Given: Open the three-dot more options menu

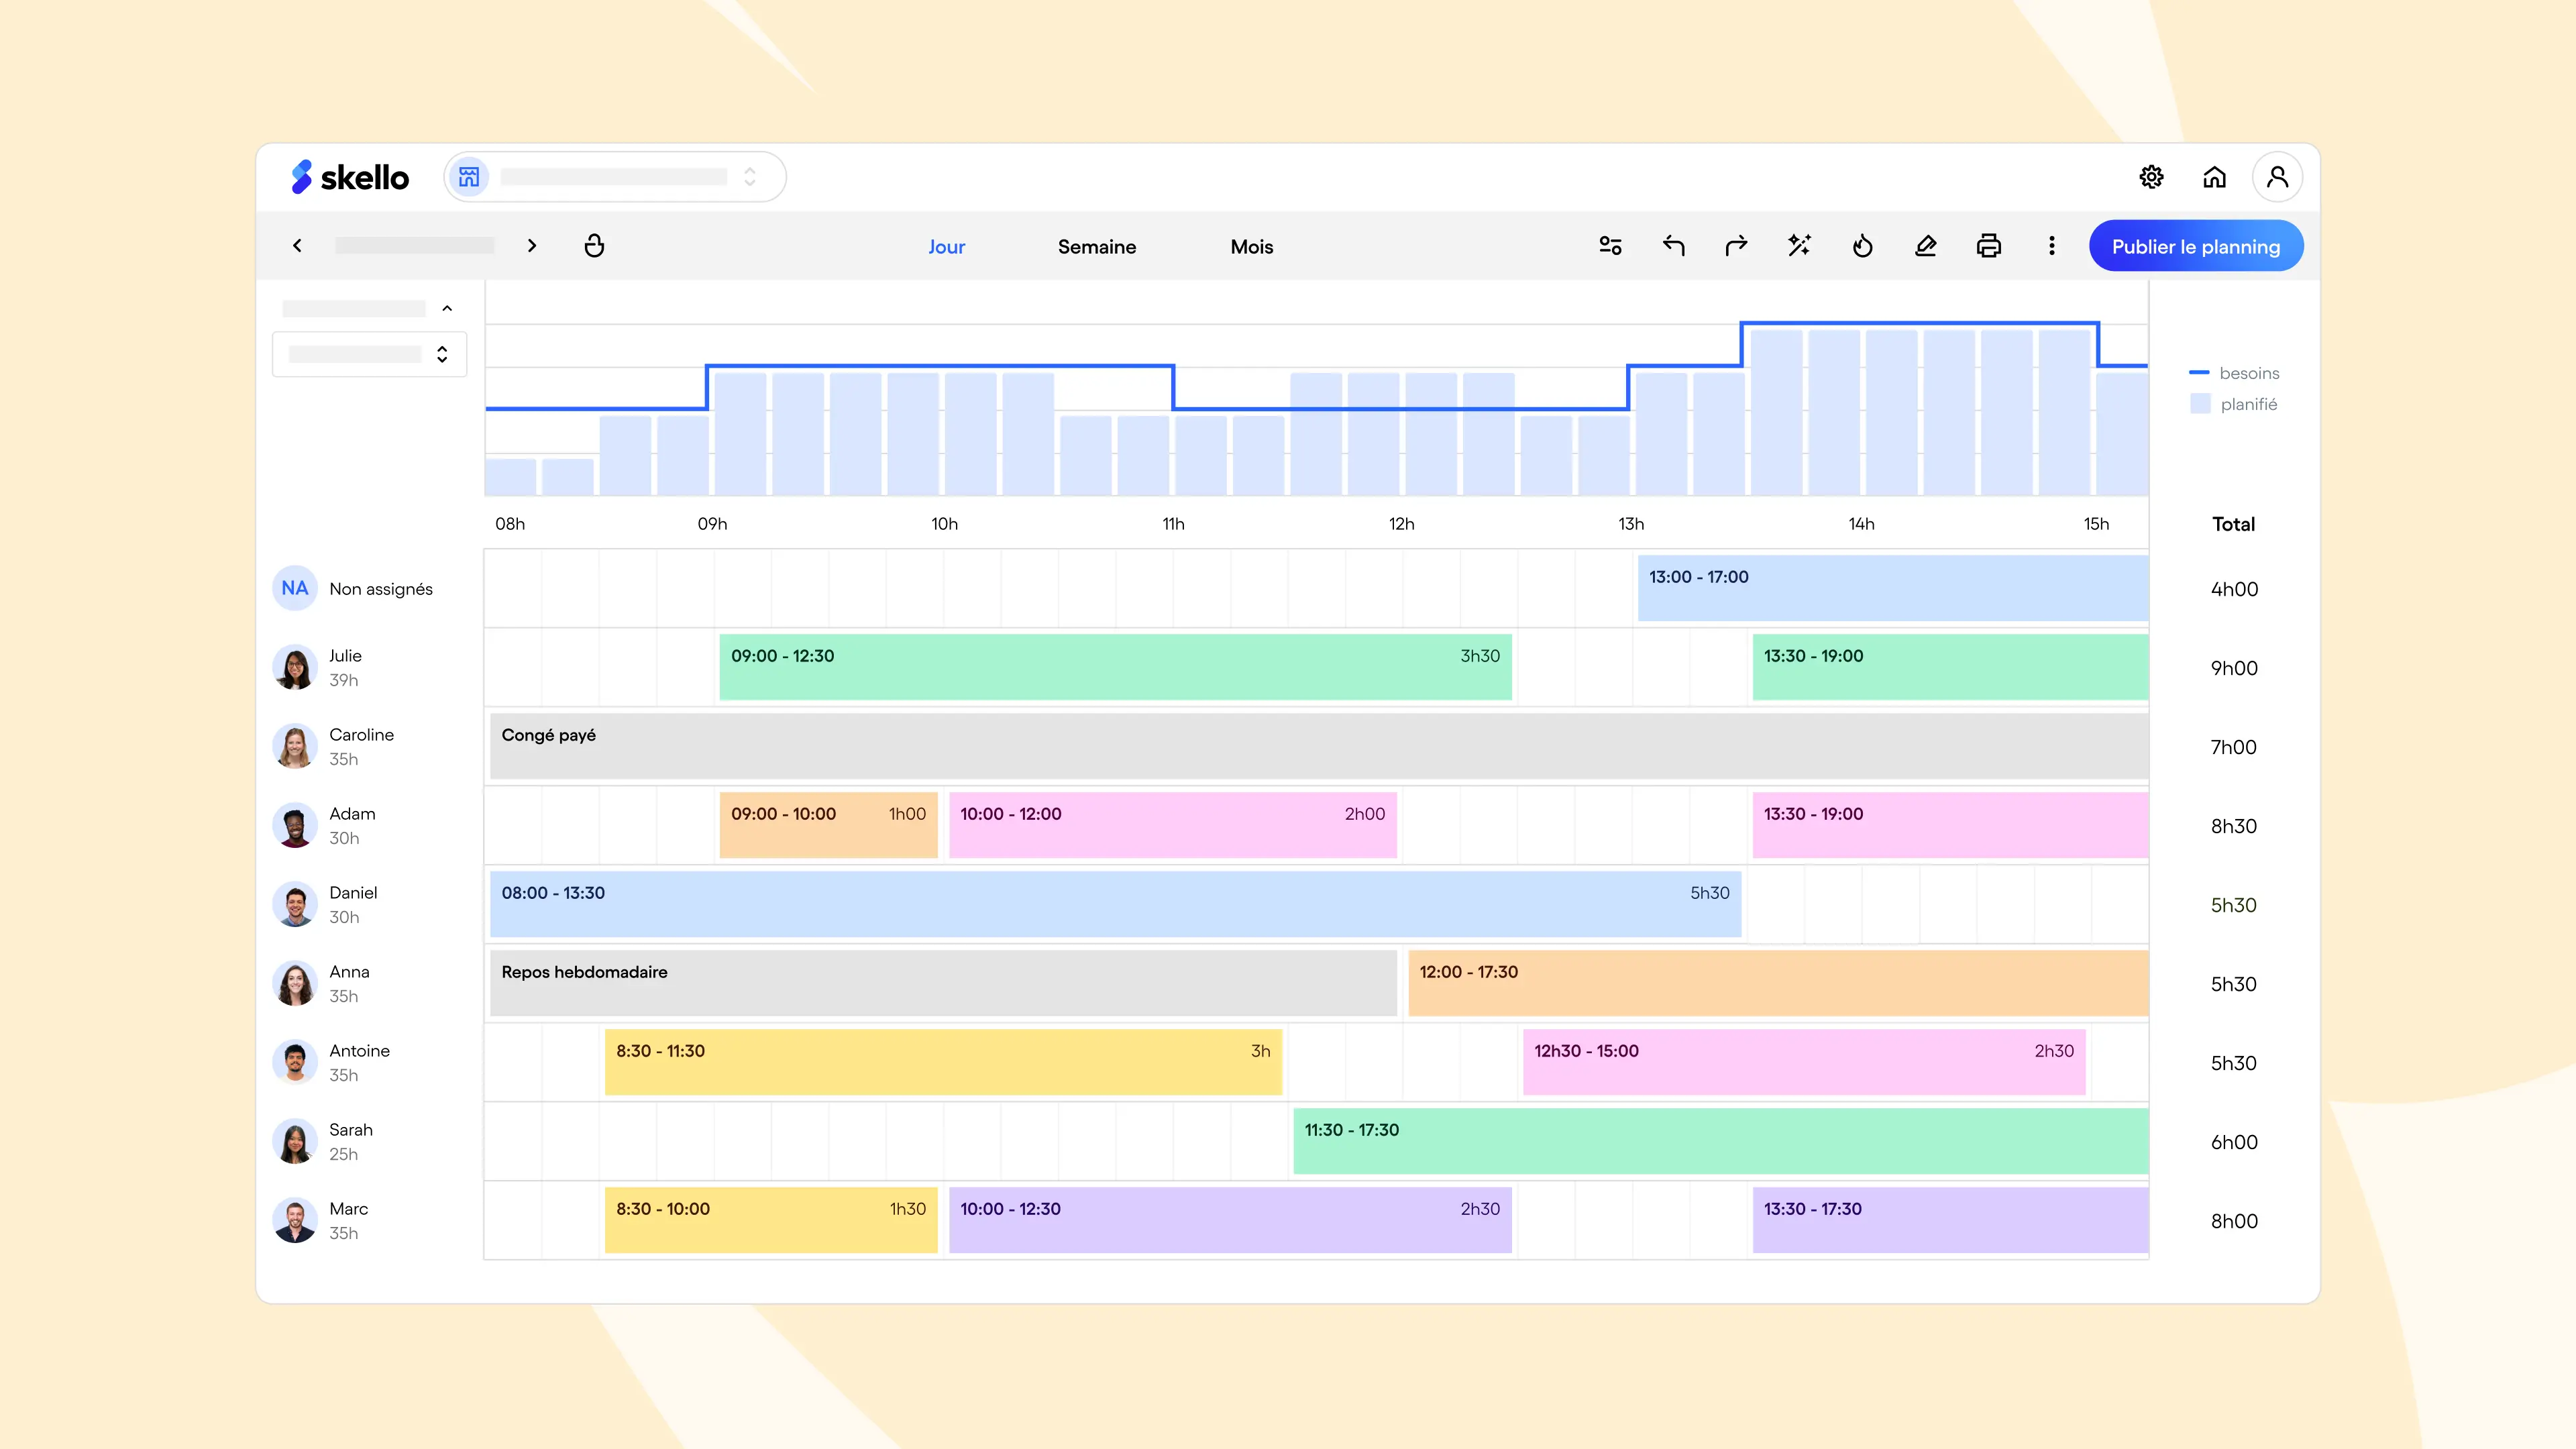Looking at the screenshot, I should 2051,246.
